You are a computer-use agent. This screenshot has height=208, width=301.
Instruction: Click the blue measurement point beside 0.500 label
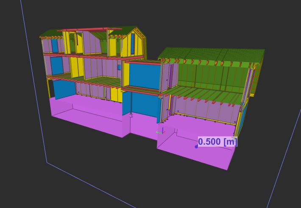(196, 147)
